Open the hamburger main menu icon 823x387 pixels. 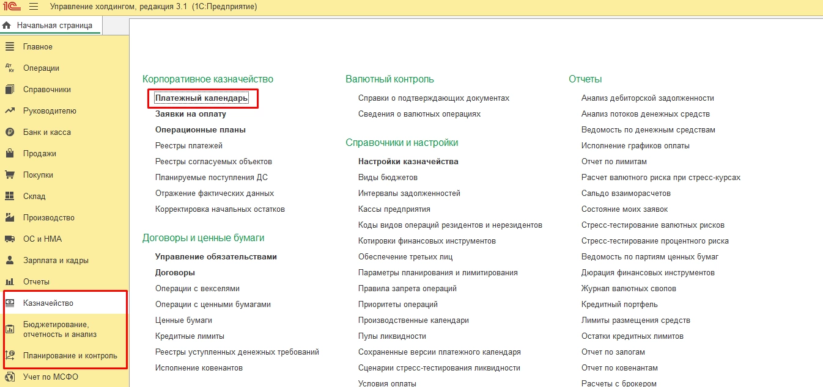[33, 7]
